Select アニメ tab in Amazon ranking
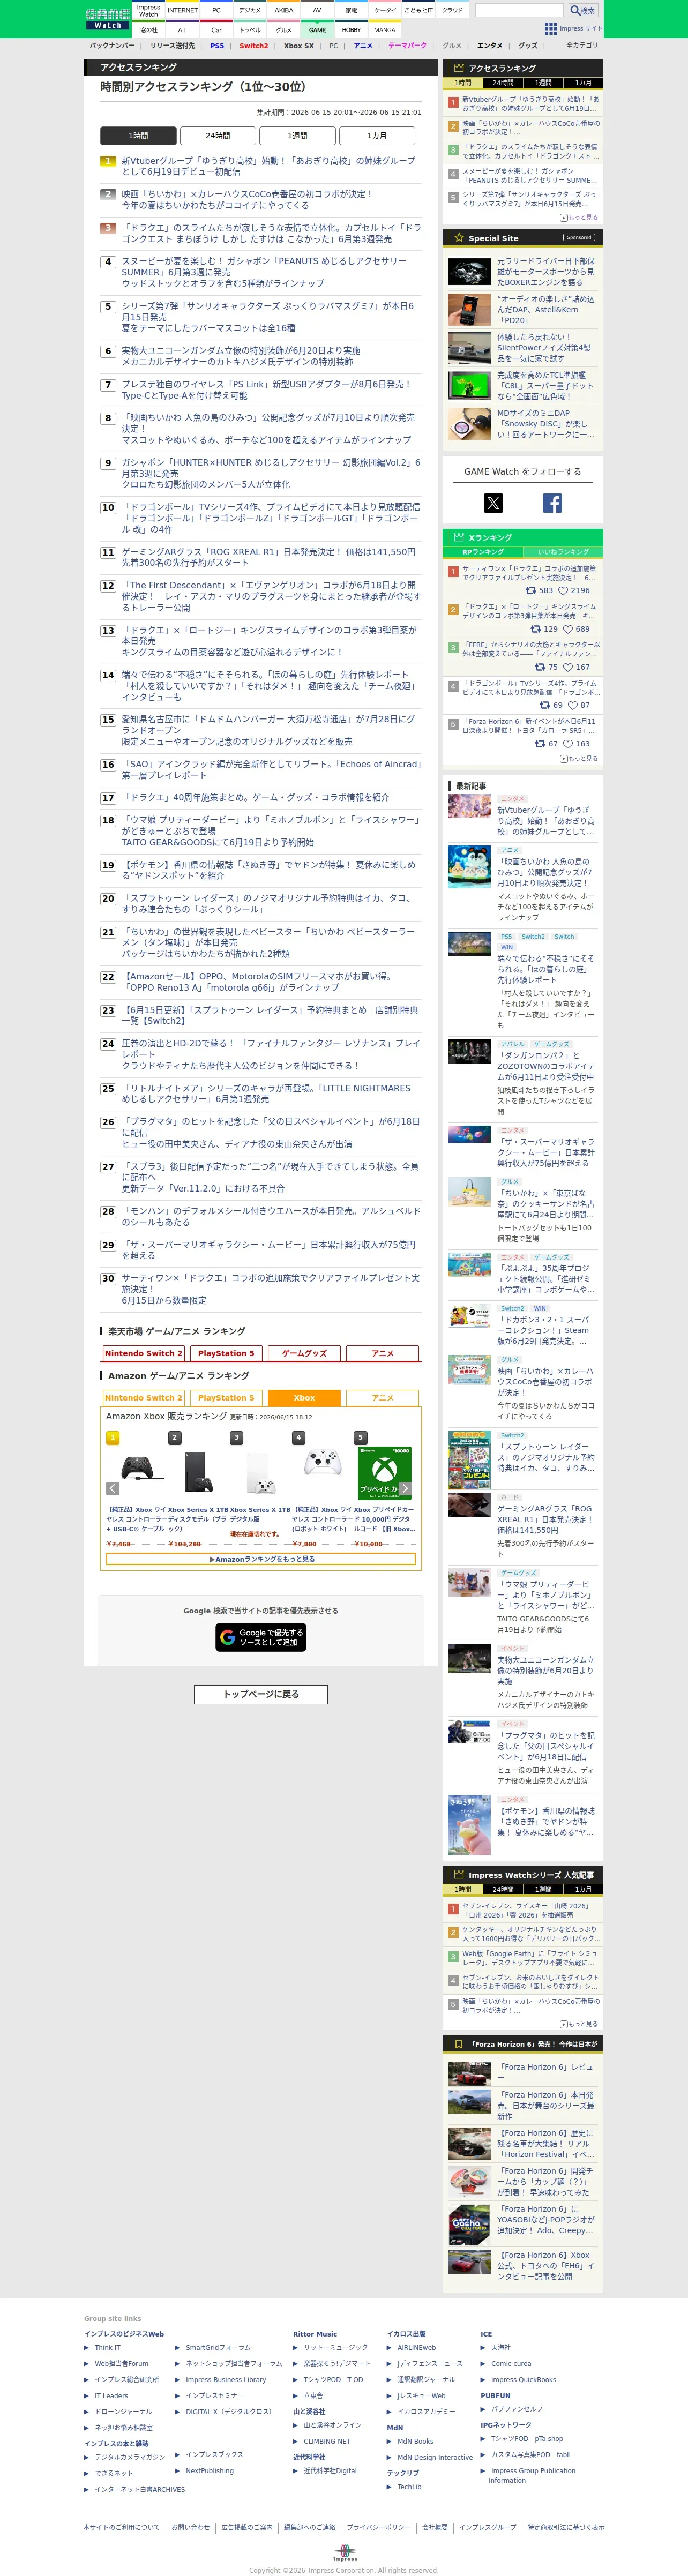 tap(382, 1398)
